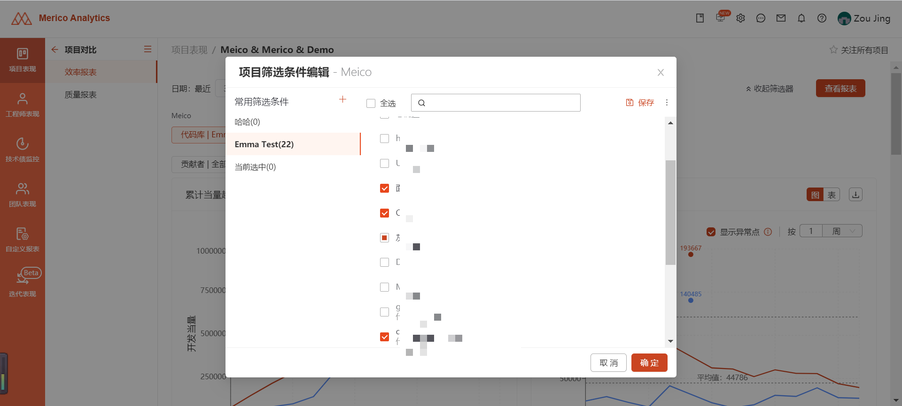Switch to chart view 图
The height and width of the screenshot is (406, 902).
815,195
